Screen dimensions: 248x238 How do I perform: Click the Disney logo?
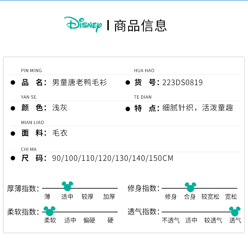(83, 25)
